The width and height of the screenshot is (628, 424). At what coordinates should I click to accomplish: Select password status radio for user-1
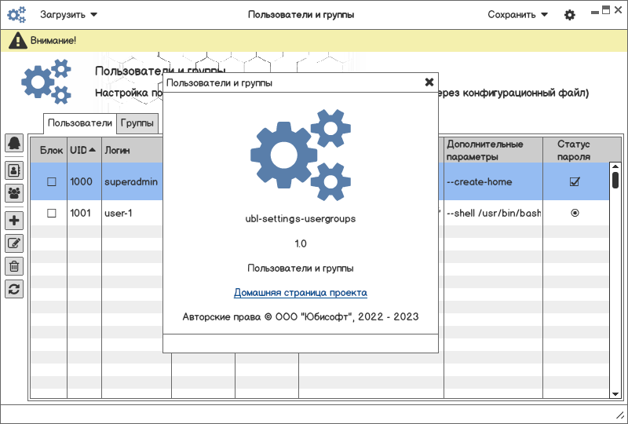coord(575,213)
